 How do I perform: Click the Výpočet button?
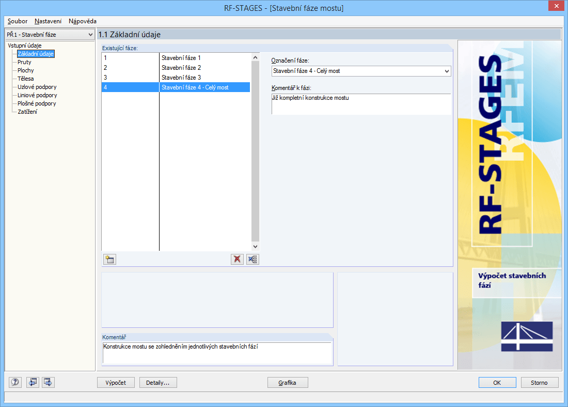[116, 383]
